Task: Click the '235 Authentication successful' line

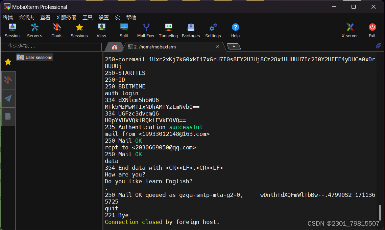Action: 154,127
